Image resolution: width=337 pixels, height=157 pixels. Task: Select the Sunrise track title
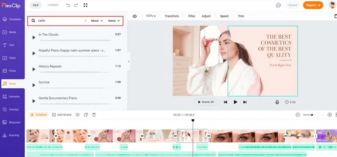click(44, 82)
